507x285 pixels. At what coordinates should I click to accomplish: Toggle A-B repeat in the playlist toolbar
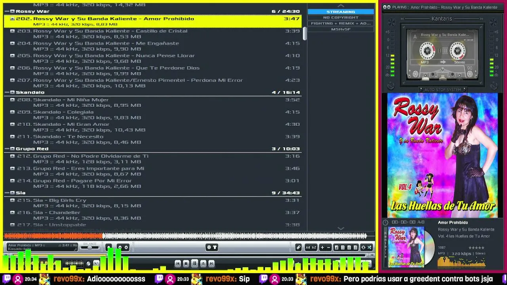(x=308, y=247)
